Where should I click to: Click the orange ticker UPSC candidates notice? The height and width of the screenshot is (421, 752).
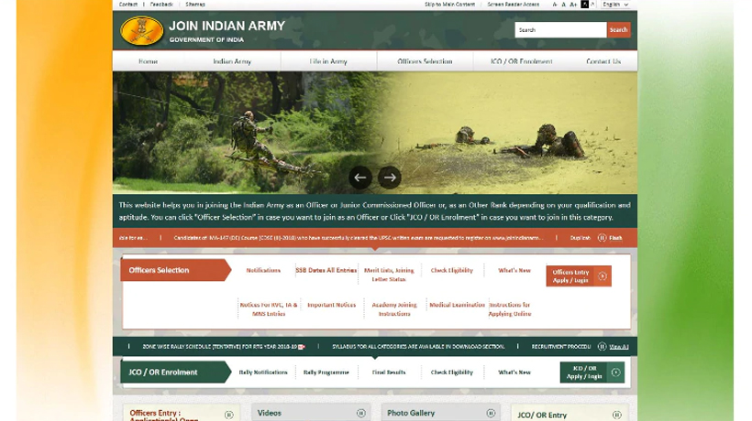[x=359, y=238]
